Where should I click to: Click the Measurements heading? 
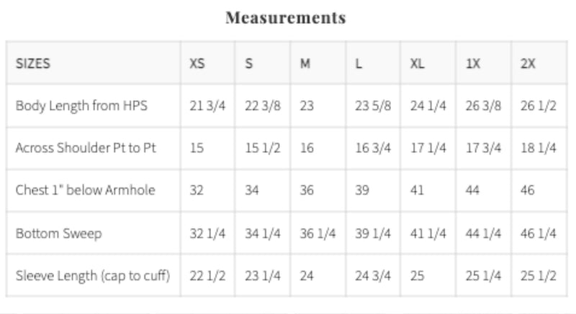286,18
